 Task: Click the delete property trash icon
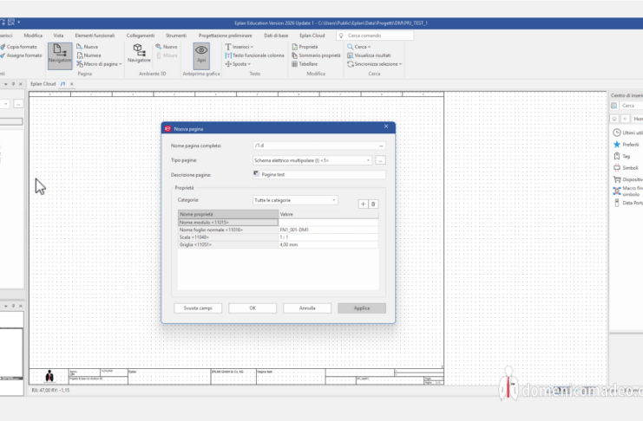[x=373, y=204]
